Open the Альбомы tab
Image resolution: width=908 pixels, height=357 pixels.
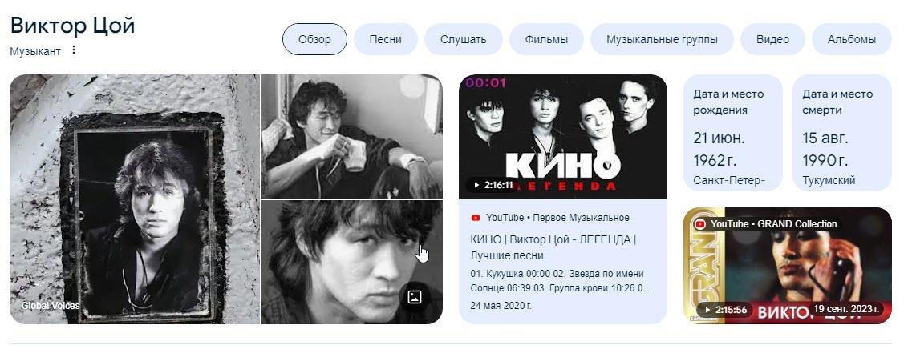[852, 39]
